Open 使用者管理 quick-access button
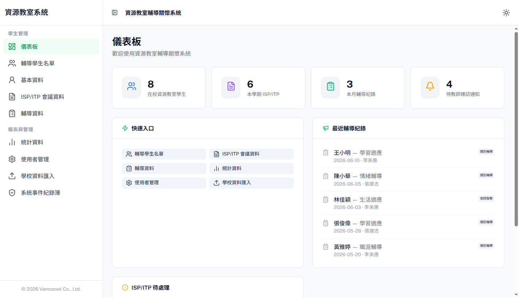 coord(164,182)
